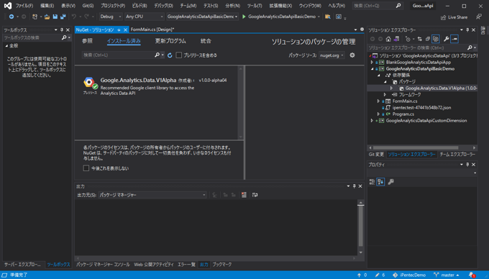This screenshot has height=279, width=489.
Task: Open the Git(G) menu
Action: coord(88,6)
